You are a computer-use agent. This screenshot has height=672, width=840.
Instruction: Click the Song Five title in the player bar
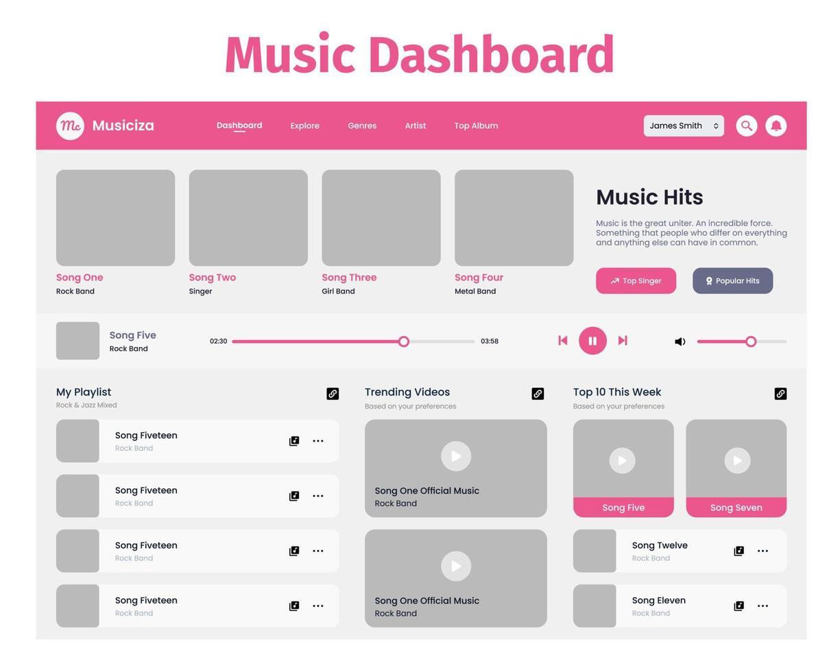pyautogui.click(x=133, y=335)
